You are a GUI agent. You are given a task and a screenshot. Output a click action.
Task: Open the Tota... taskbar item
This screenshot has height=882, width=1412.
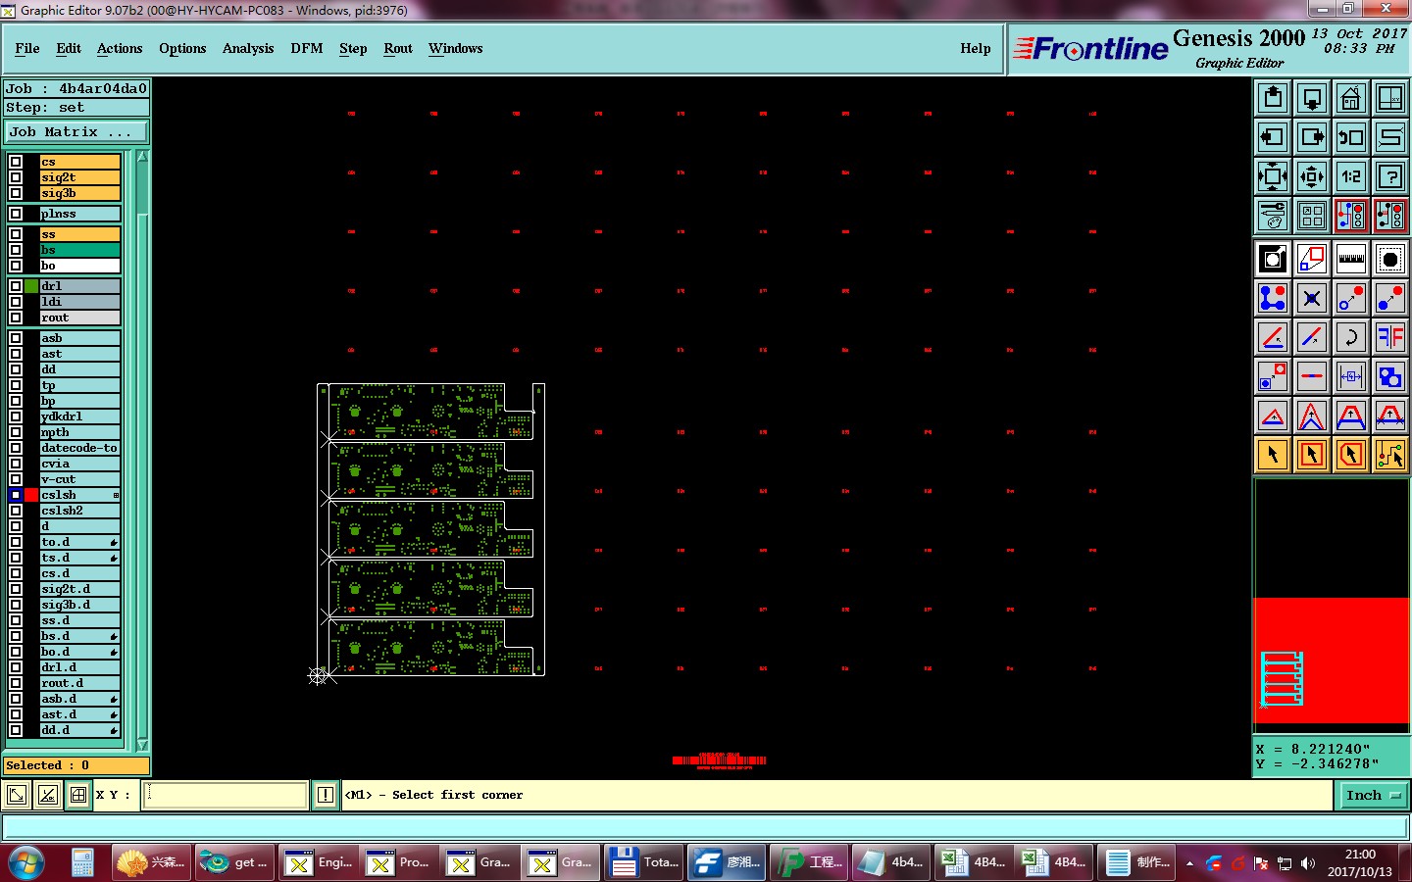(x=643, y=862)
